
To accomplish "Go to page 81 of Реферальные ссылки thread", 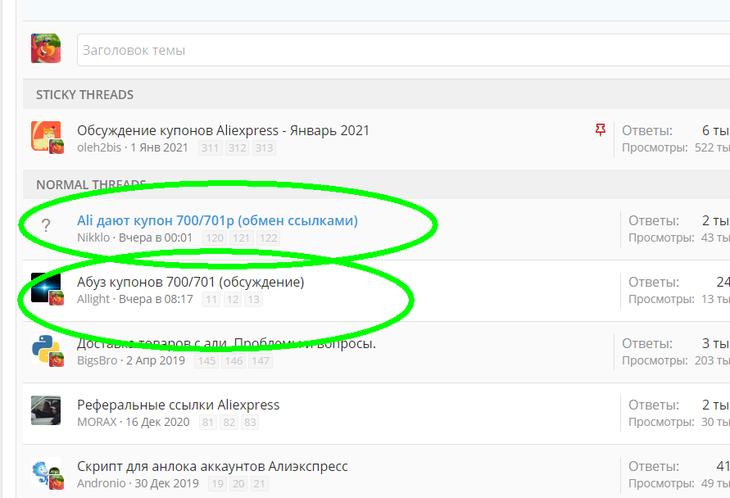I will click(x=208, y=422).
